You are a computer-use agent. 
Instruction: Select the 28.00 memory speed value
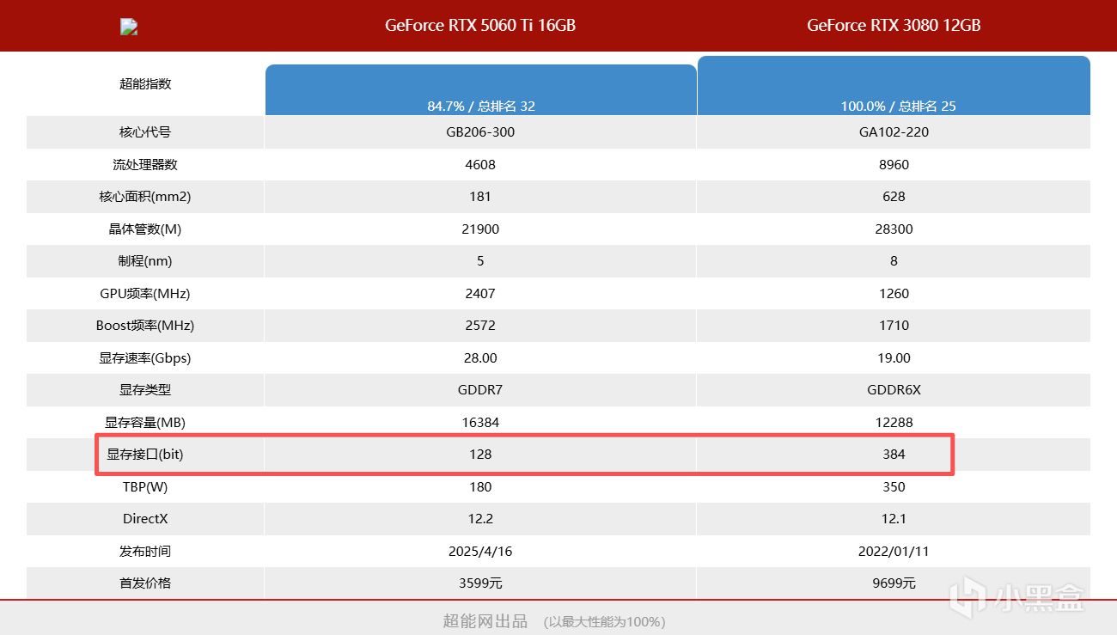pyautogui.click(x=480, y=358)
